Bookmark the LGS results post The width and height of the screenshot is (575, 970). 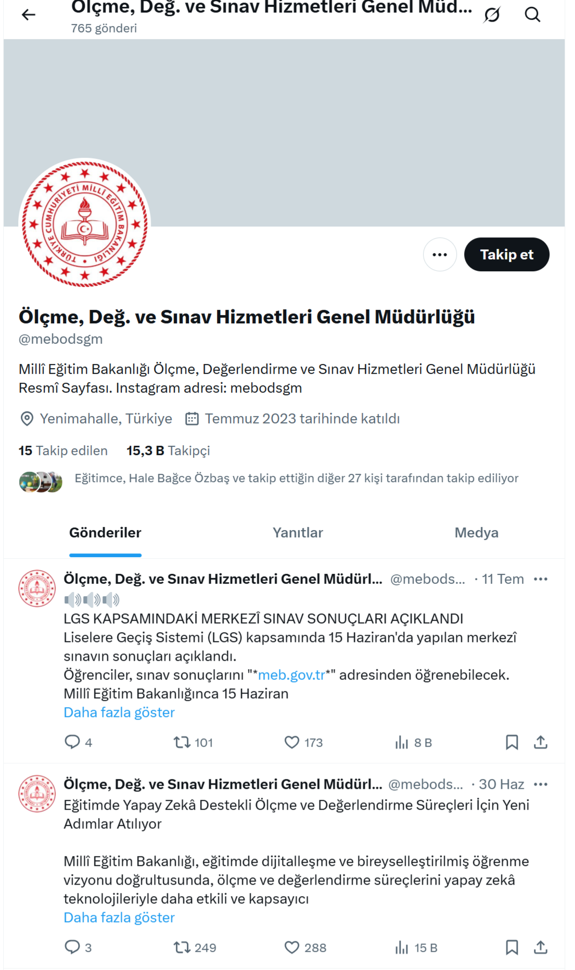512,742
